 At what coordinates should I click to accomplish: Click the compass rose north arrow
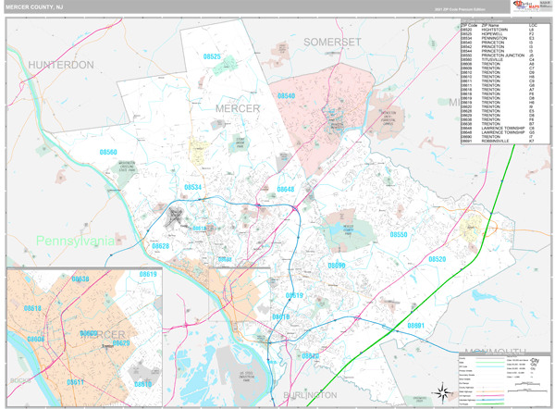click(442, 392)
